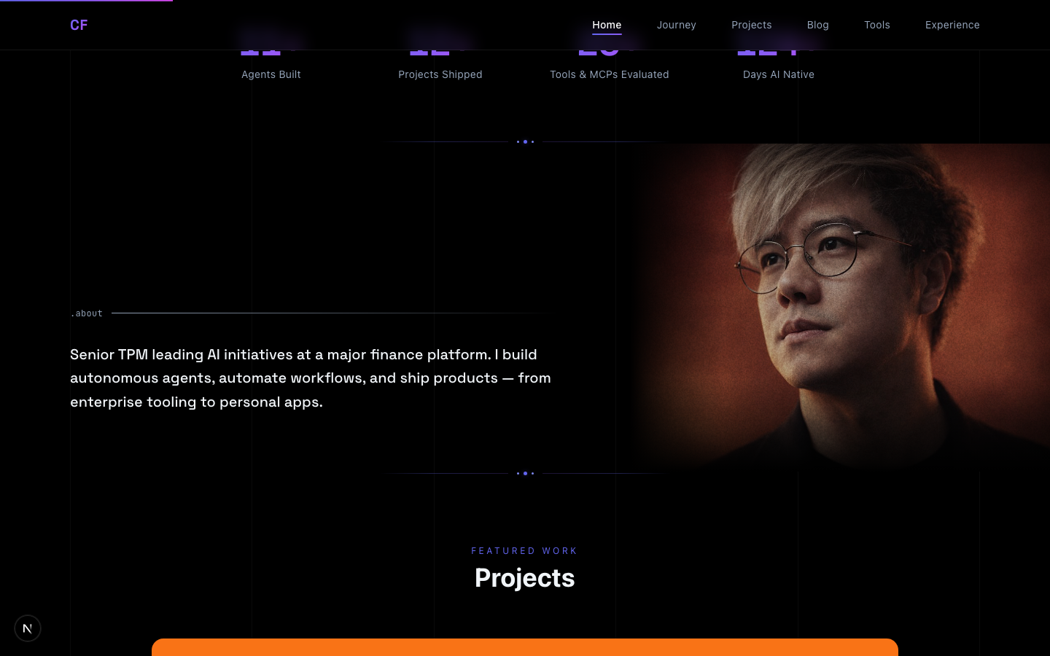The height and width of the screenshot is (656, 1050).
Task: Open the Blog section
Action: point(818,25)
